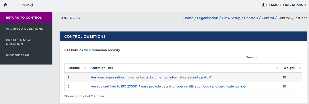Focus the Search input field
Screen dimensions: 309x104
pos(280,57)
